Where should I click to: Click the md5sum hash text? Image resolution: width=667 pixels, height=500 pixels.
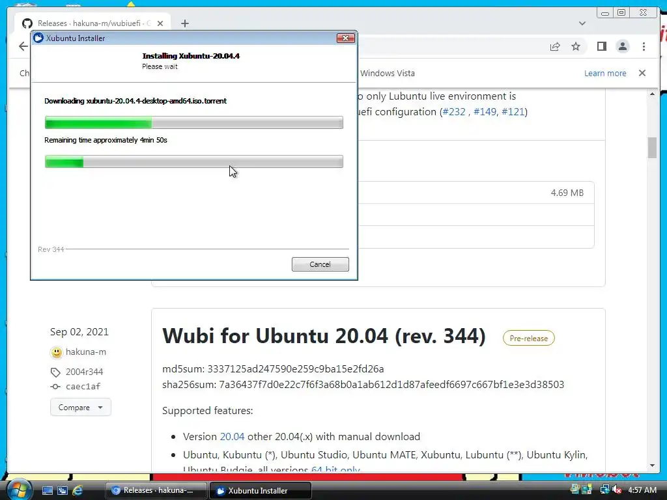pyautogui.click(x=296, y=368)
